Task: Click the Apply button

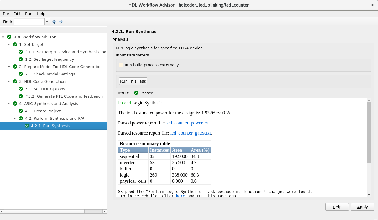Action: coord(363,207)
